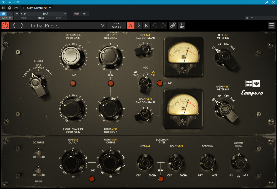Image resolution: width=277 pixels, height=189 pixels.
Task: Click Left-Lat sidechain filter knob
Action: [x=145, y=162]
